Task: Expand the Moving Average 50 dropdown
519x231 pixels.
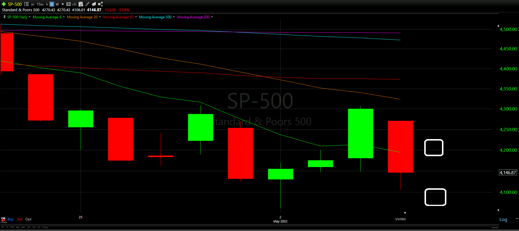Action: click(136, 17)
